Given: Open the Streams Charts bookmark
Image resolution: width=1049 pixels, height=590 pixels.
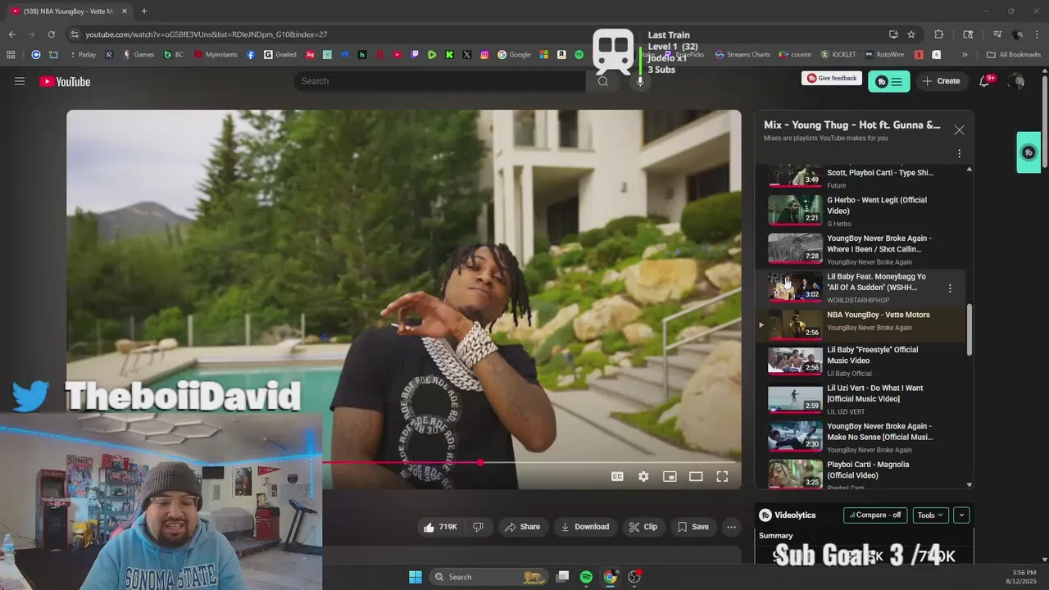Looking at the screenshot, I should point(742,55).
